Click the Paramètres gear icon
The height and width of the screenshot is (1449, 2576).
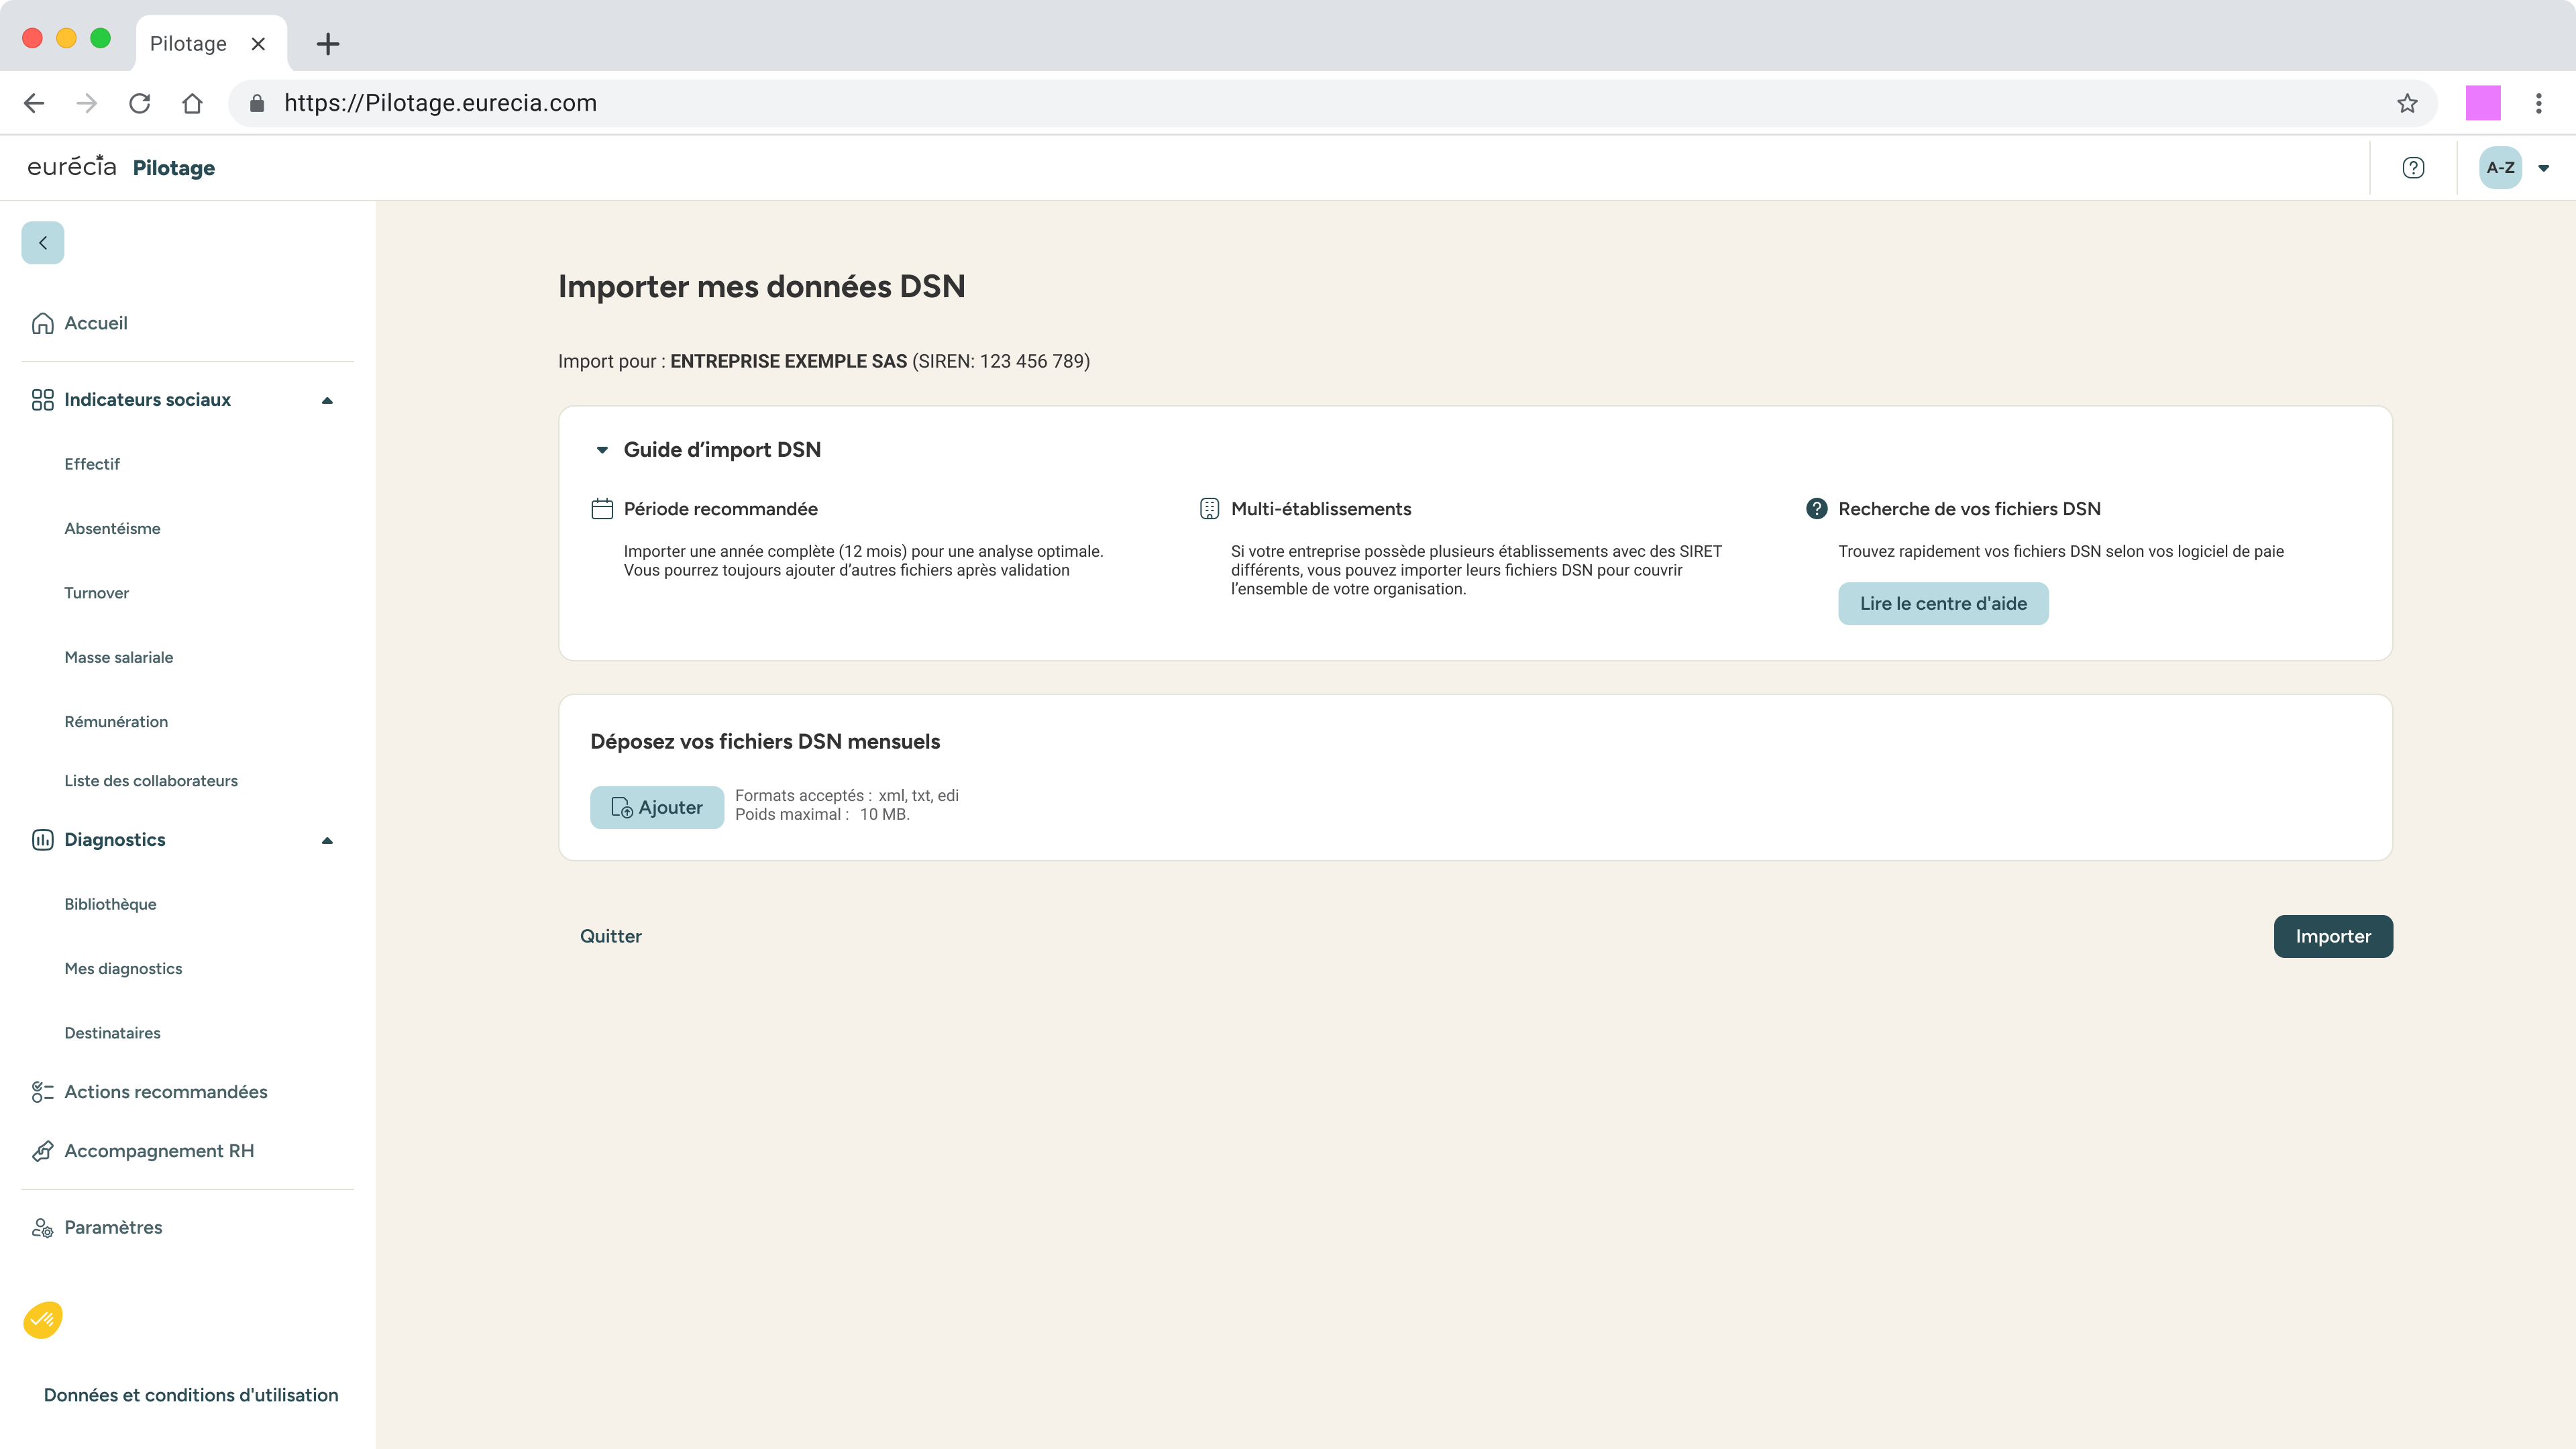[x=42, y=1228]
